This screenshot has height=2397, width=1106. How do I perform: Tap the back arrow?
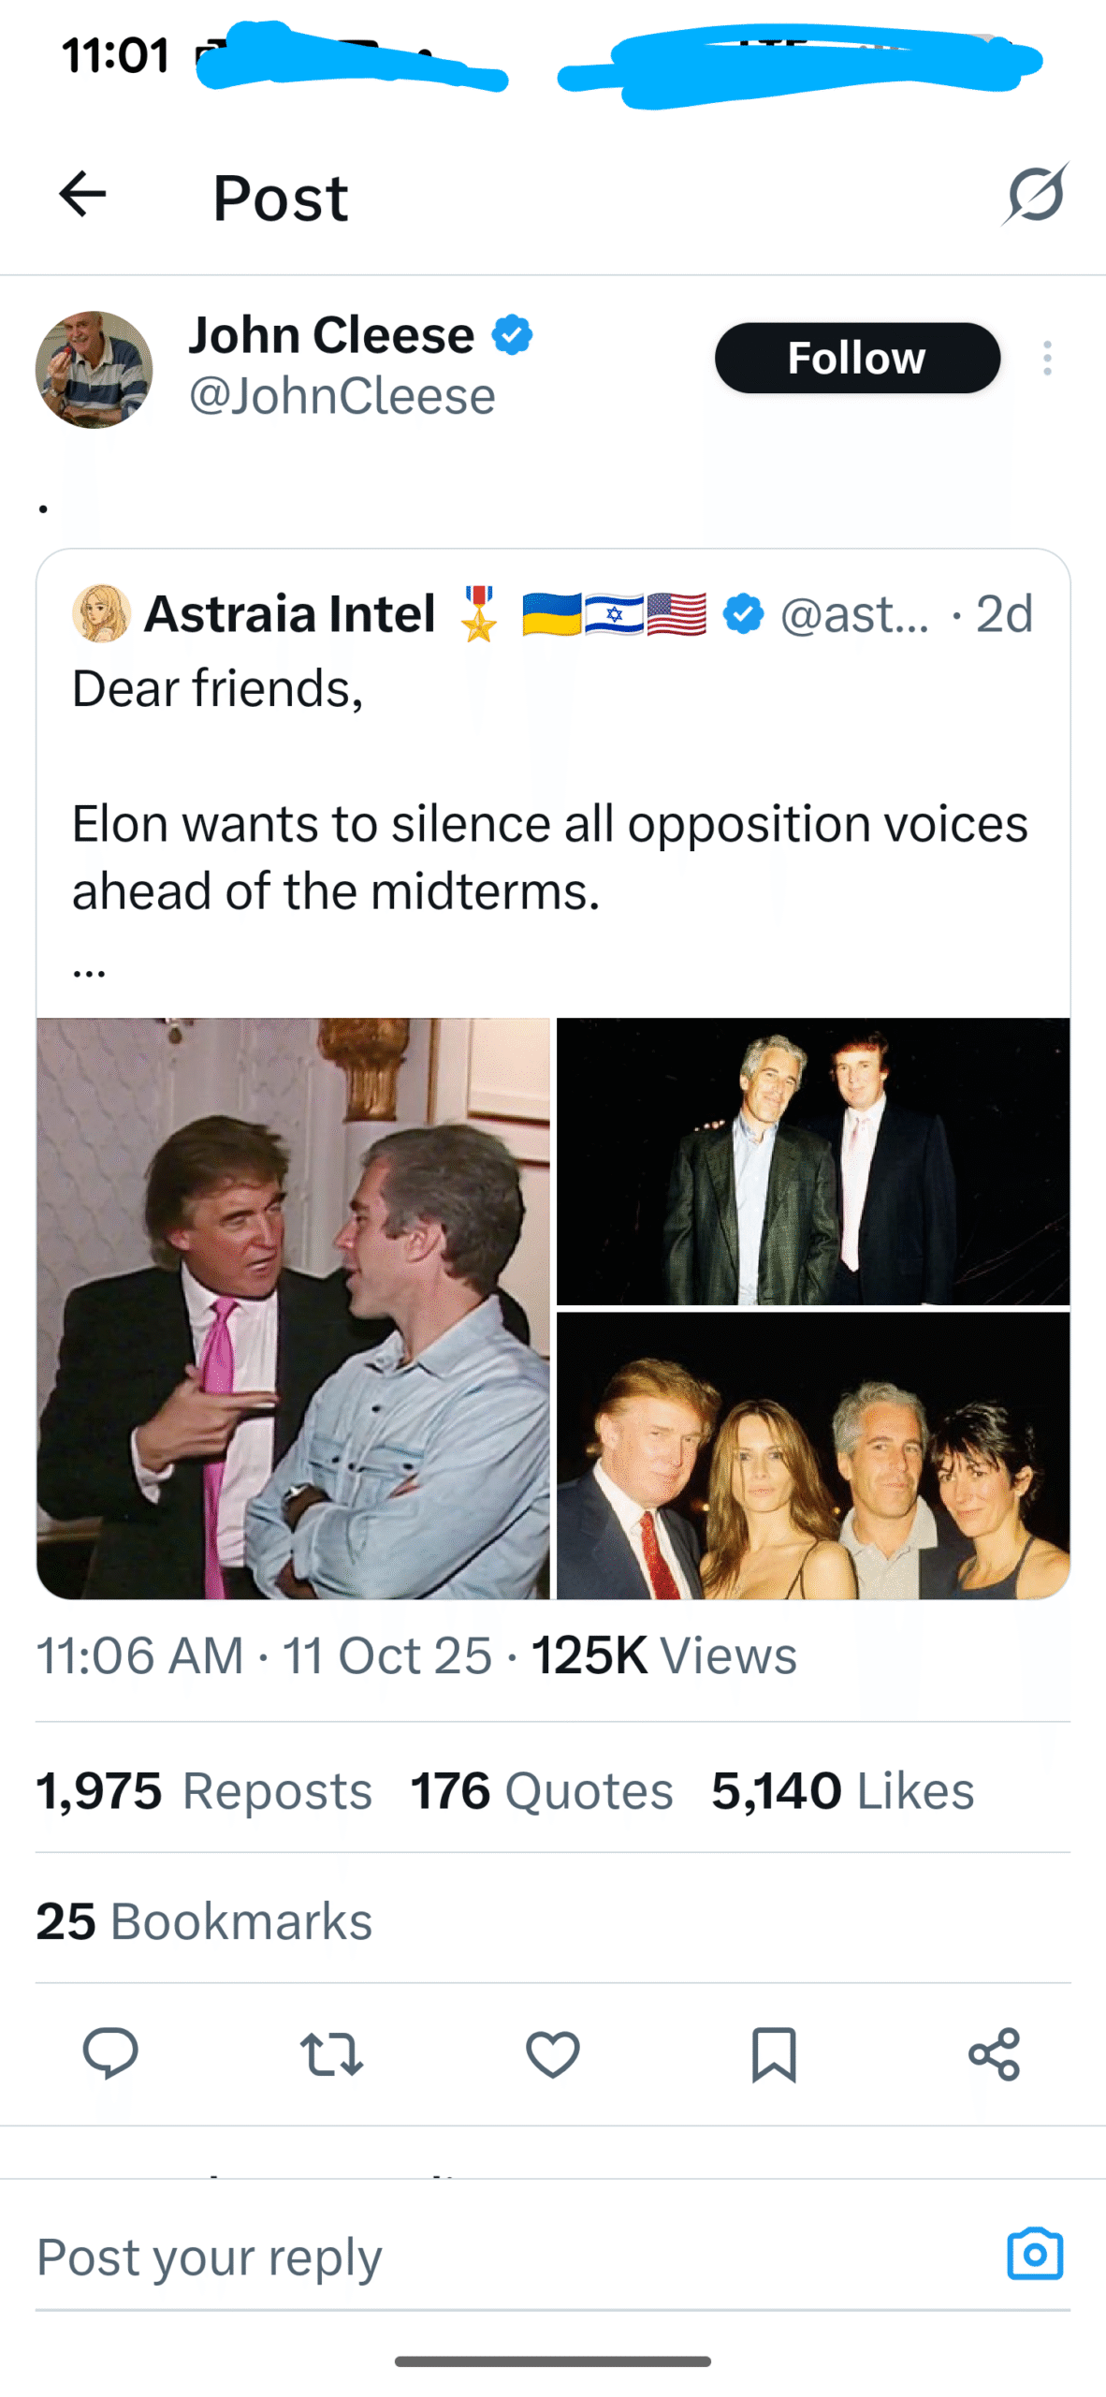pyautogui.click(x=82, y=195)
